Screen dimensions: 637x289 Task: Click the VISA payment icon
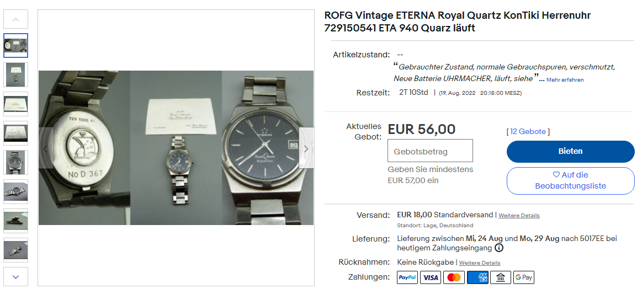(431, 277)
